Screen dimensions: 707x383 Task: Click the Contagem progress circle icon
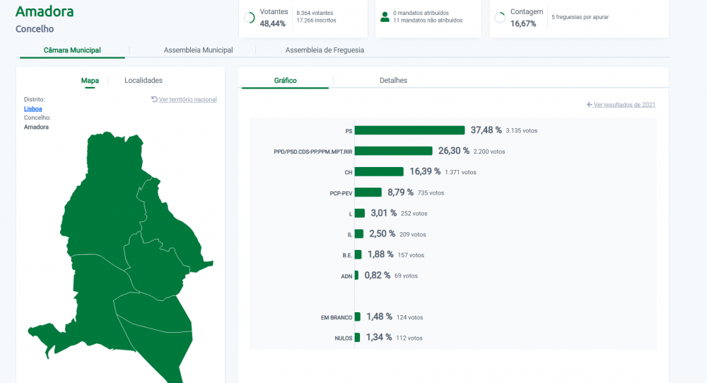tap(500, 18)
